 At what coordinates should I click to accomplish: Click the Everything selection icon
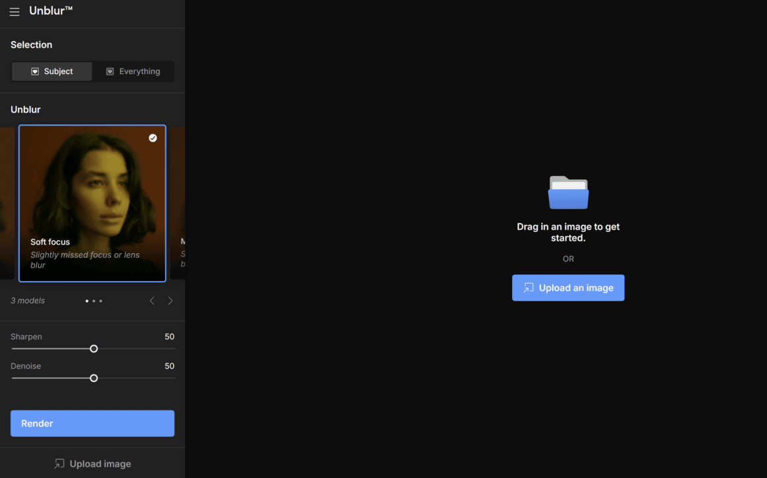pyautogui.click(x=110, y=71)
